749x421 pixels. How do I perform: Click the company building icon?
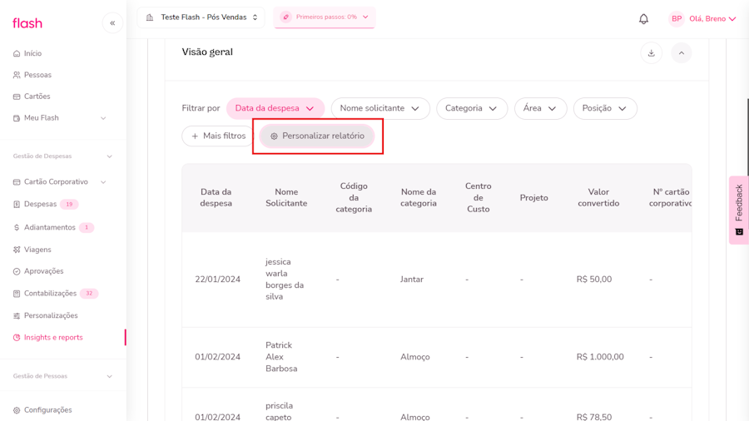click(150, 17)
